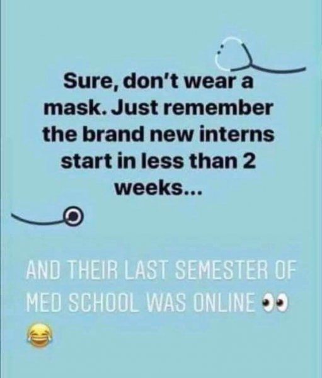Click the stethoscope chest piece circle
The height and width of the screenshot is (378, 322).
click(x=74, y=215)
